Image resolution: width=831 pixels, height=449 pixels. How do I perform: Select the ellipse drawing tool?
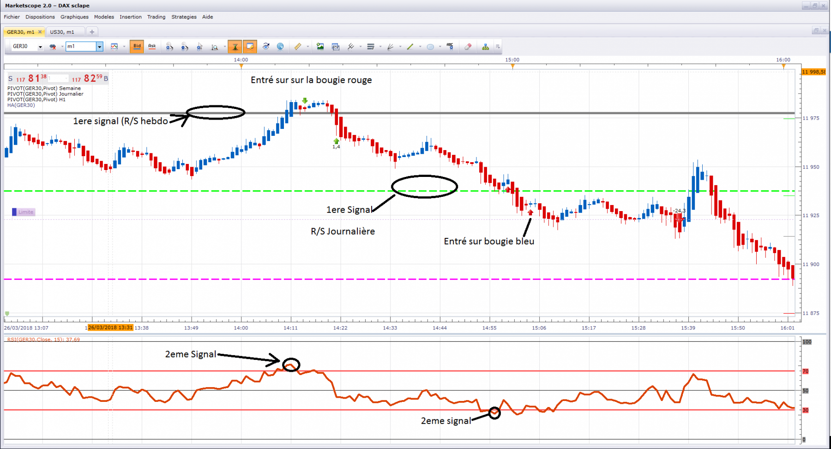click(430, 47)
